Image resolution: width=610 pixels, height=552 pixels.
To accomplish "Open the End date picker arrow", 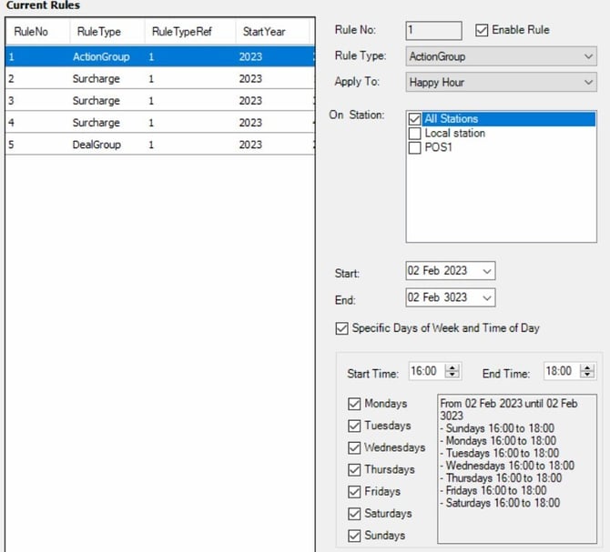I will click(487, 298).
